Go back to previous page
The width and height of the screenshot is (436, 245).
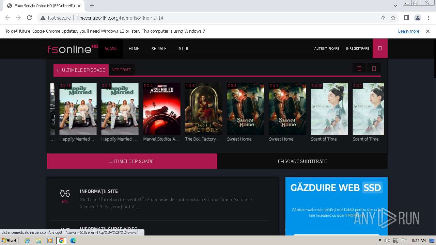[x=7, y=18]
